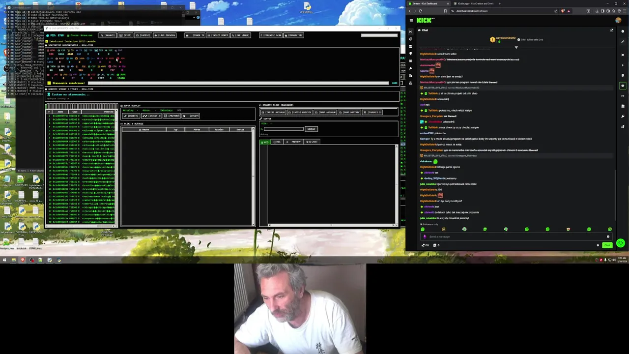The width and height of the screenshot is (629, 354).
Task: Open the Kick profile avatar menu
Action: [x=618, y=20]
